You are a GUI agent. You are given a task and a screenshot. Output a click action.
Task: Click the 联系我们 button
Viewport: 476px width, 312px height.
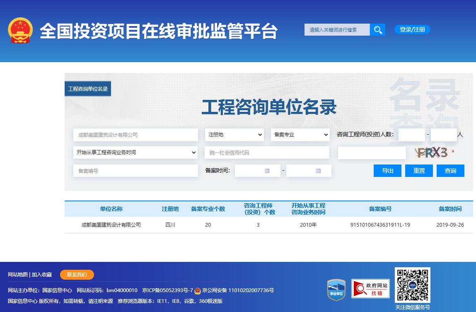(x=77, y=275)
